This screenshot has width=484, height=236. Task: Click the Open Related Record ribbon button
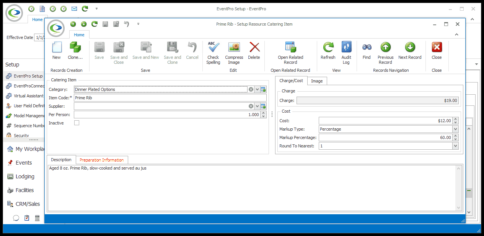coord(290,53)
